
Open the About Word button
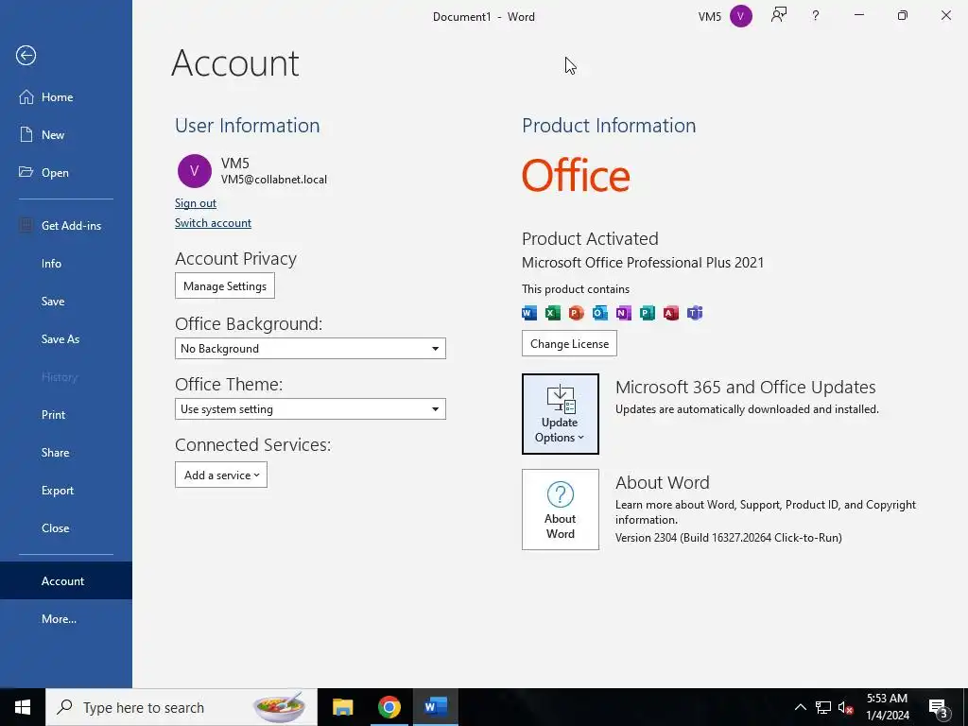(x=560, y=510)
